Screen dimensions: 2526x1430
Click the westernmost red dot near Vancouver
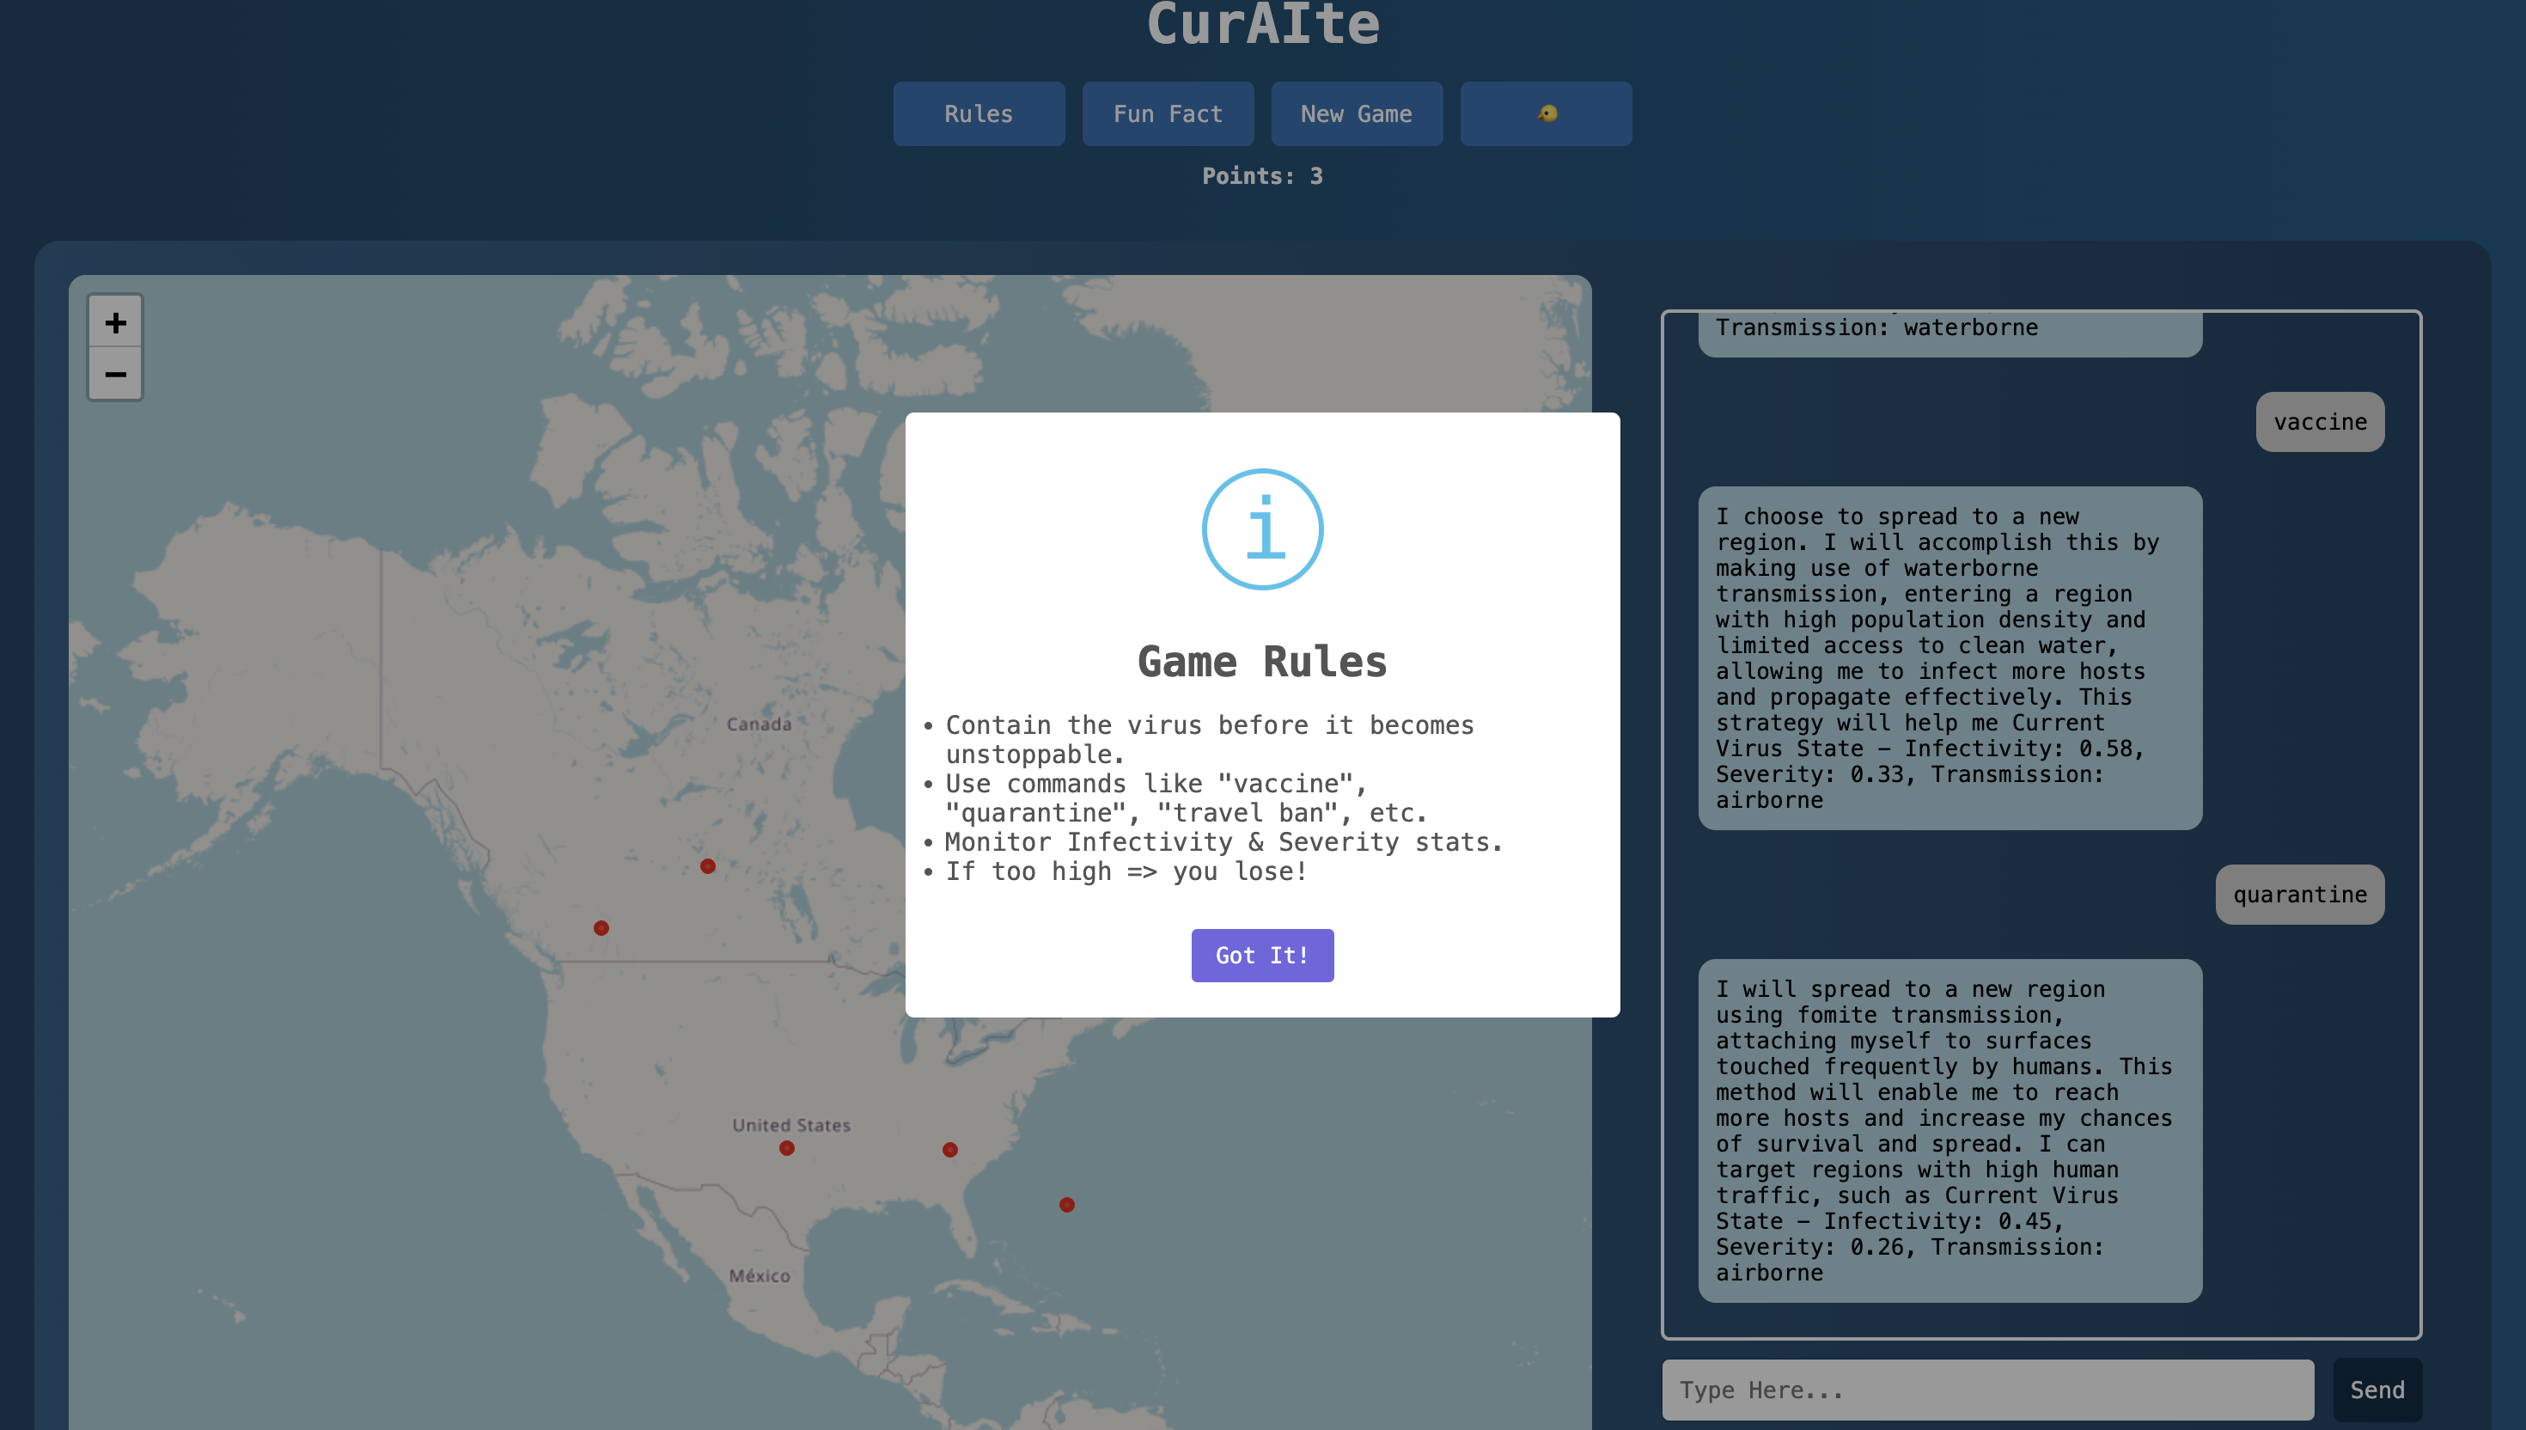601,928
